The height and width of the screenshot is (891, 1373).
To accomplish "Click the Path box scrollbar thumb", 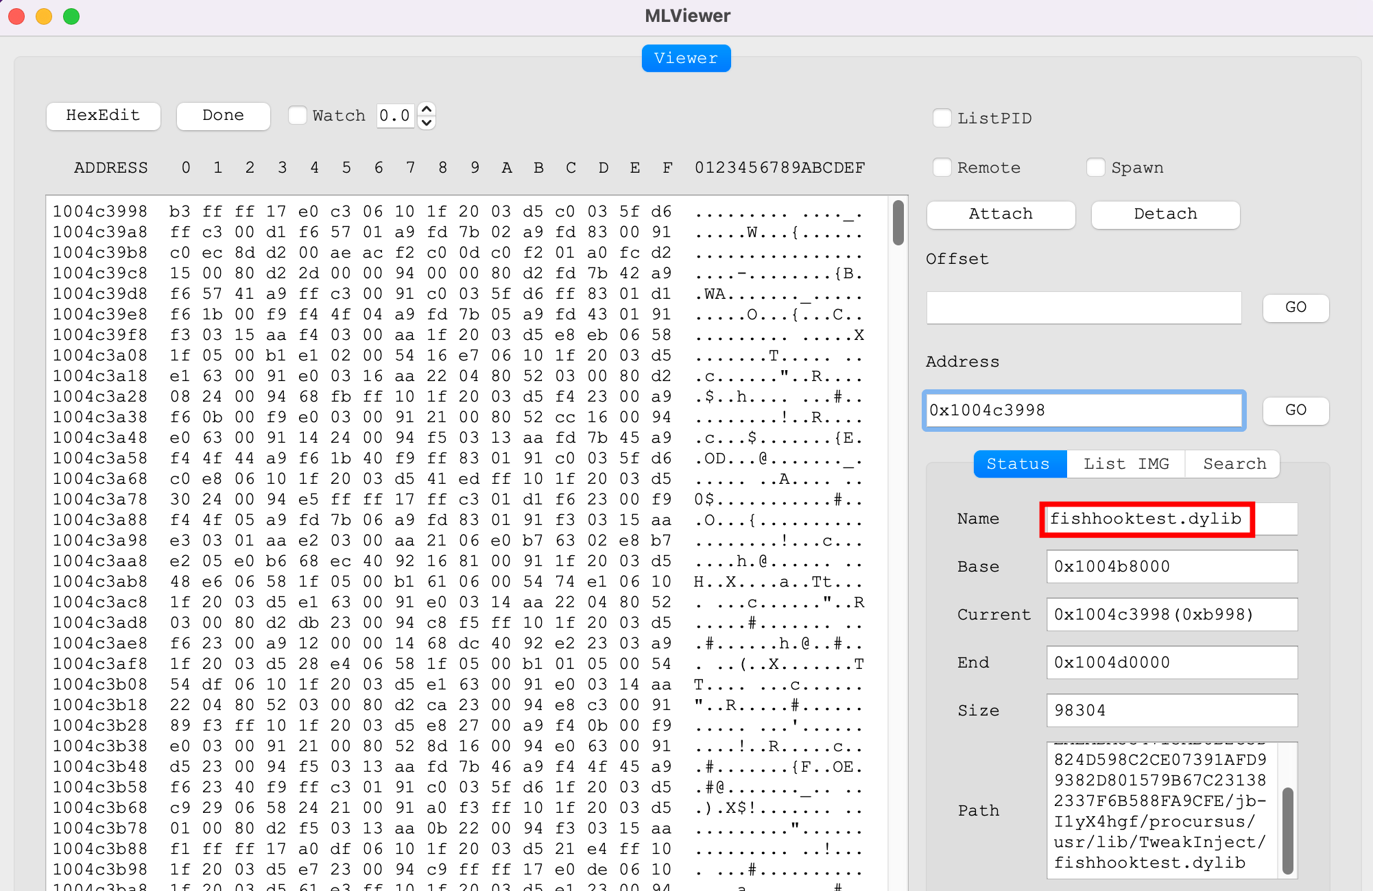I will pos(1287,829).
